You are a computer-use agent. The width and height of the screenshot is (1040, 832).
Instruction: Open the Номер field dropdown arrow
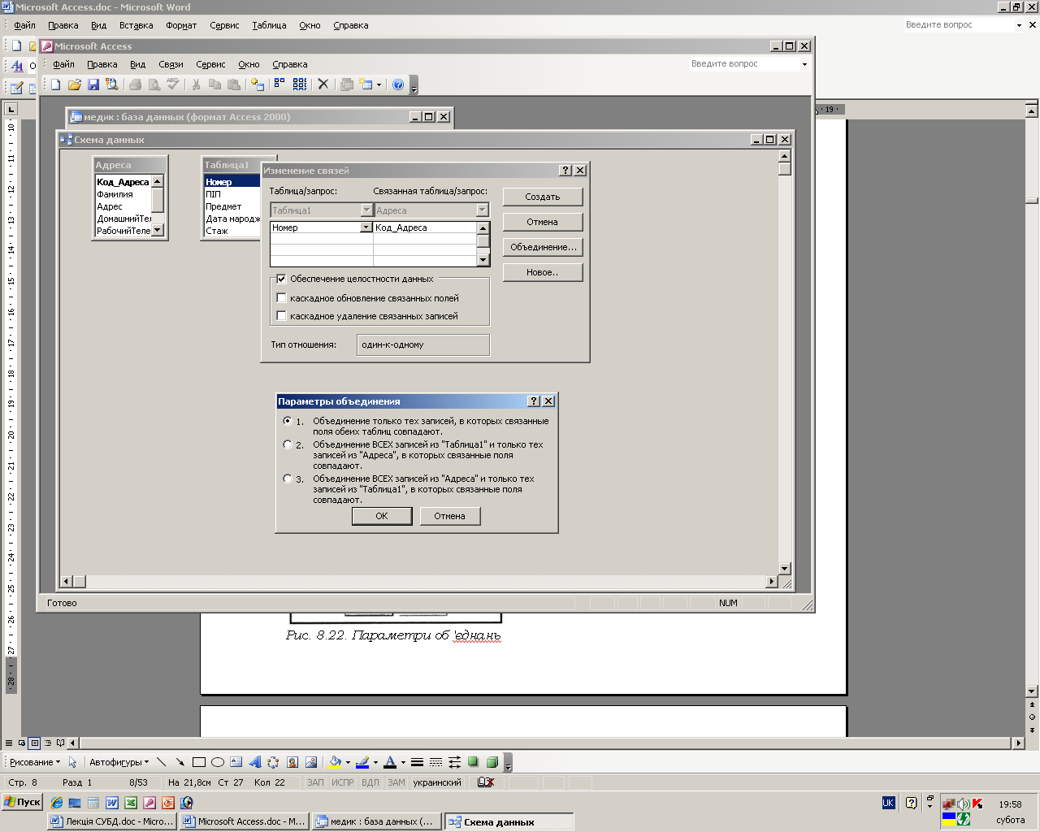(366, 227)
